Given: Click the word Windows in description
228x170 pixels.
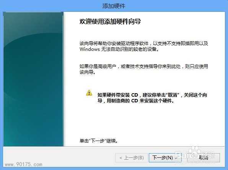Looking at the screenshot, I should [x=90, y=49].
